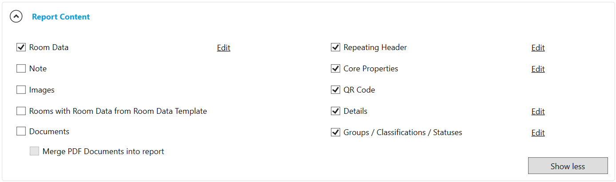Screen dimensions: 616x182
Task: Uncheck the Room Data checkbox
Action: click(x=21, y=47)
